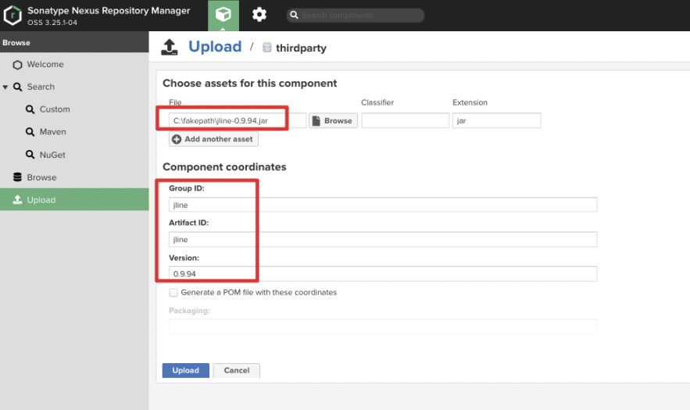Click the disabled Packaging field
690x410 pixels.
tap(383, 326)
